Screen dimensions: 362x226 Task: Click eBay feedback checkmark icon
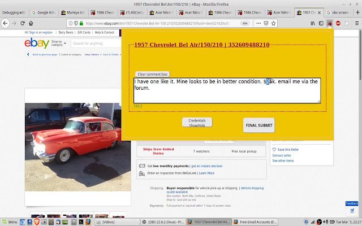pyautogui.click(x=352, y=211)
